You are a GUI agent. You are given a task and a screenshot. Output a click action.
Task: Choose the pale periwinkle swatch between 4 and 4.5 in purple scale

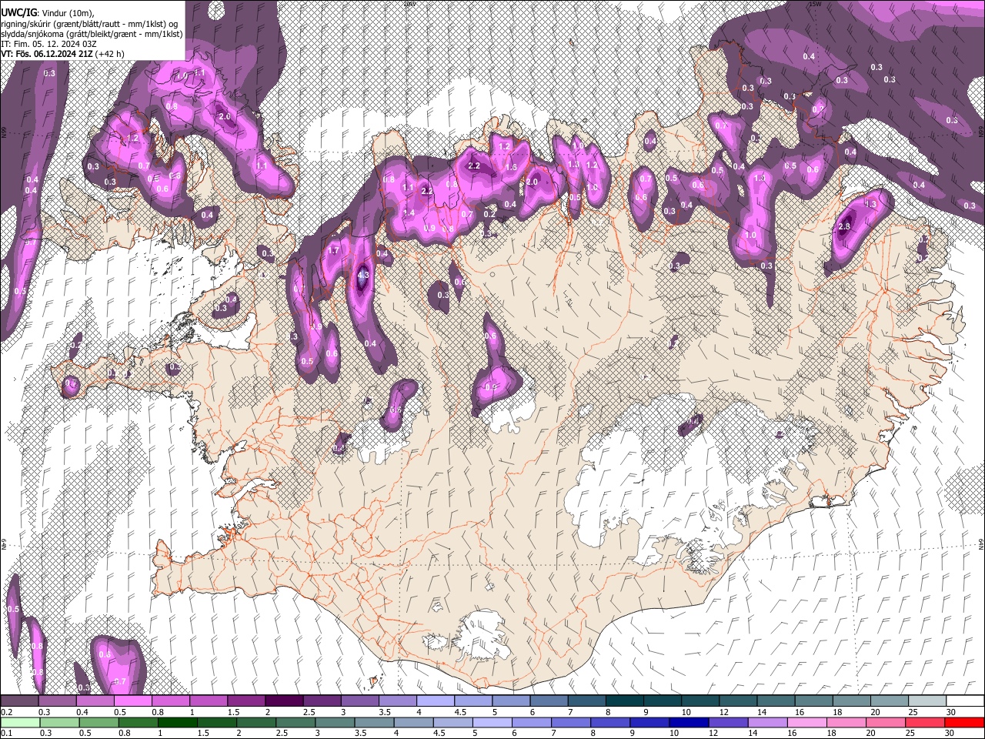pos(436,701)
